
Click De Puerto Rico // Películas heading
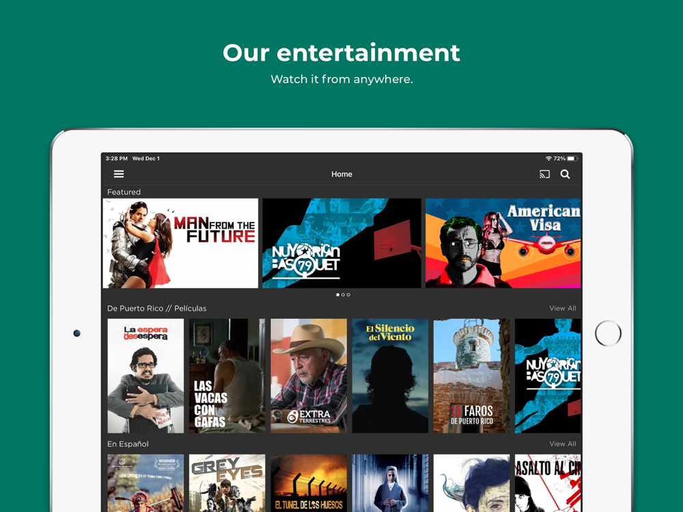[x=157, y=309]
